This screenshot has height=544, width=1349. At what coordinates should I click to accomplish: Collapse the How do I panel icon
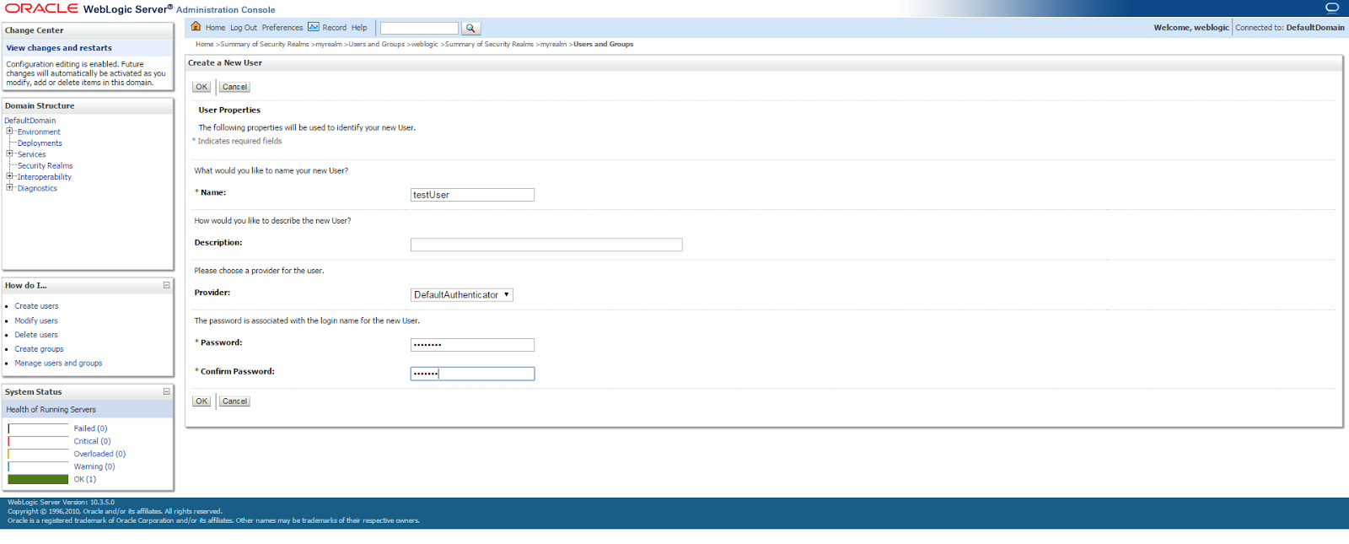tap(166, 285)
